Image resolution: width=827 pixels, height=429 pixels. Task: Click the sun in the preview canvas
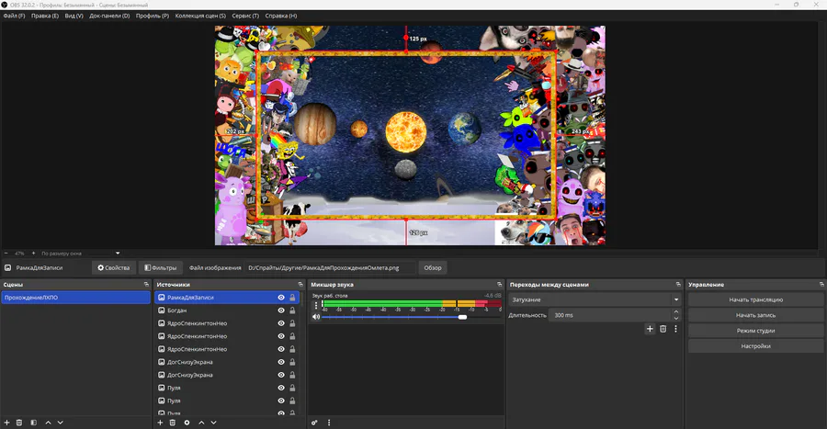coord(405,131)
